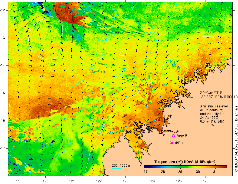Click the temperature color bar near 31
Image resolution: width=238 pixels, height=184 pixels.
(x=215, y=167)
